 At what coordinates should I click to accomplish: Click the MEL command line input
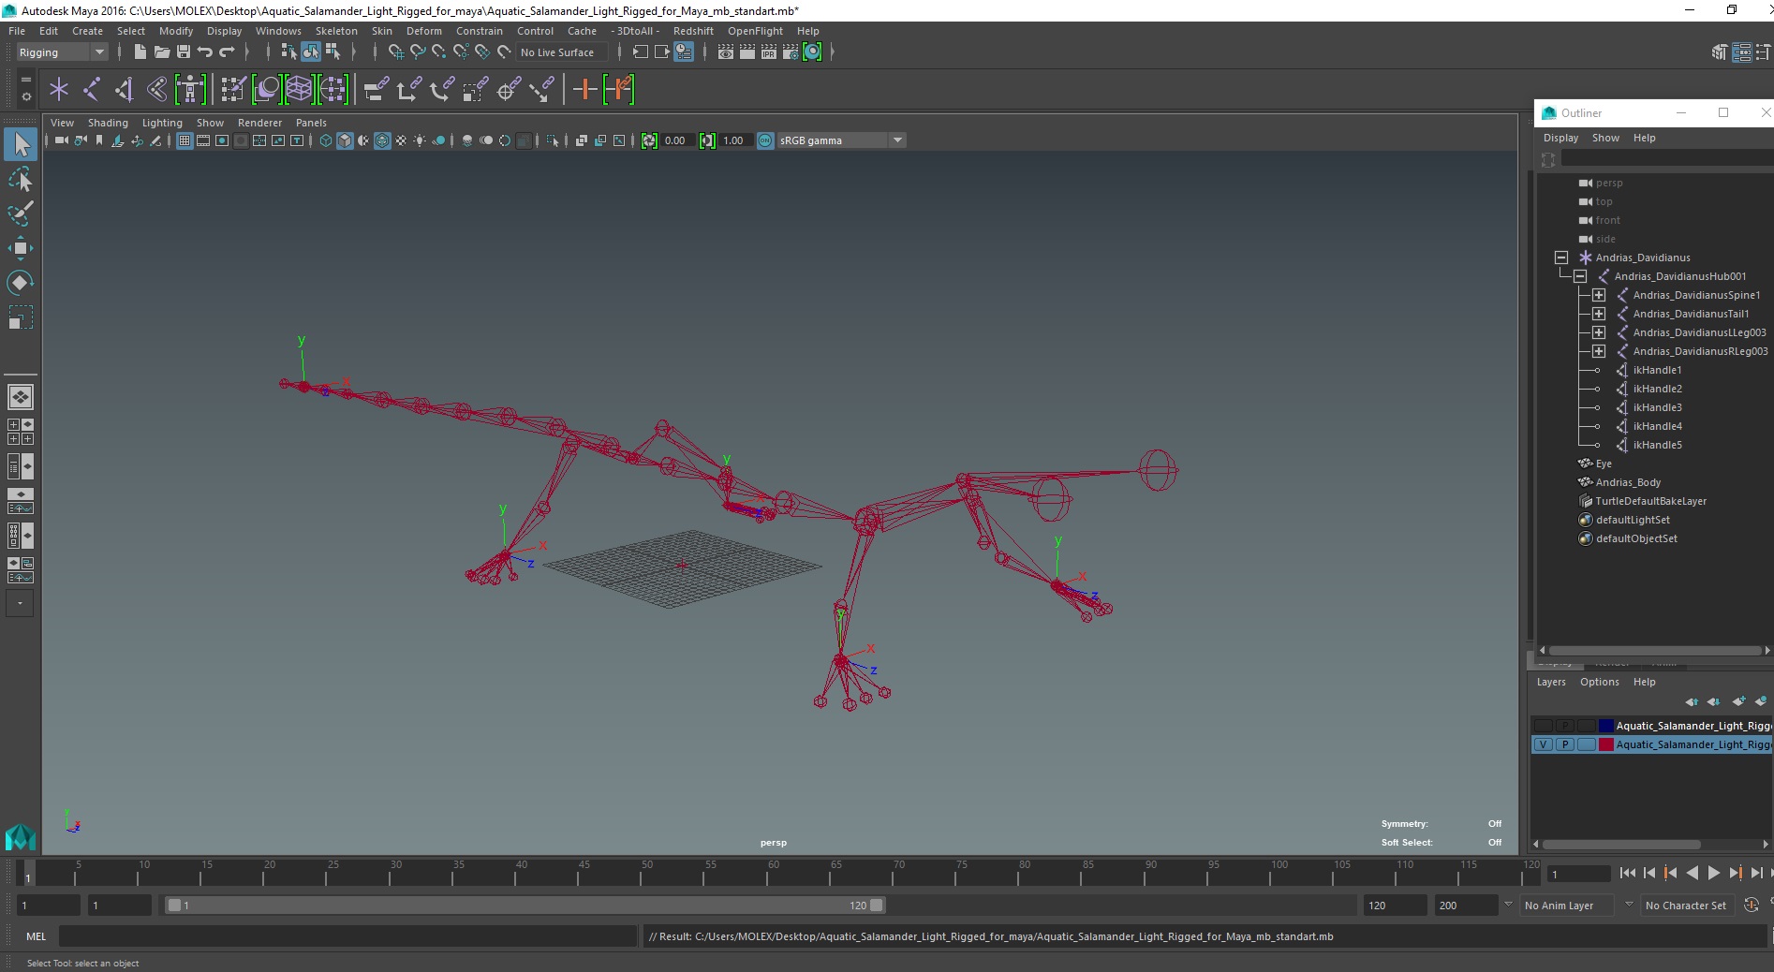click(x=347, y=936)
